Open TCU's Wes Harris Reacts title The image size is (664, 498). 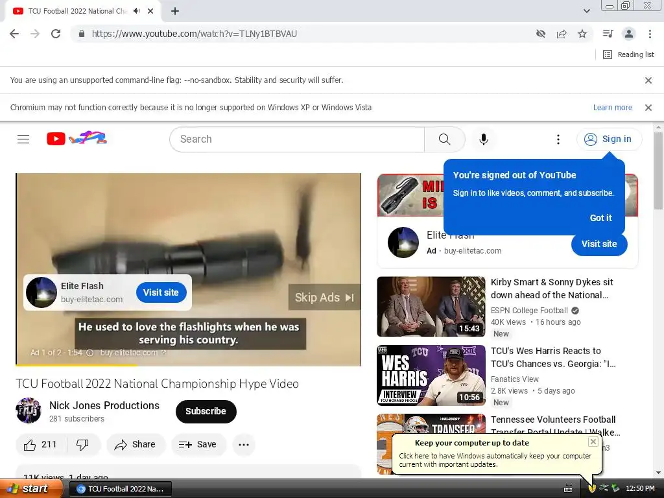pos(553,357)
